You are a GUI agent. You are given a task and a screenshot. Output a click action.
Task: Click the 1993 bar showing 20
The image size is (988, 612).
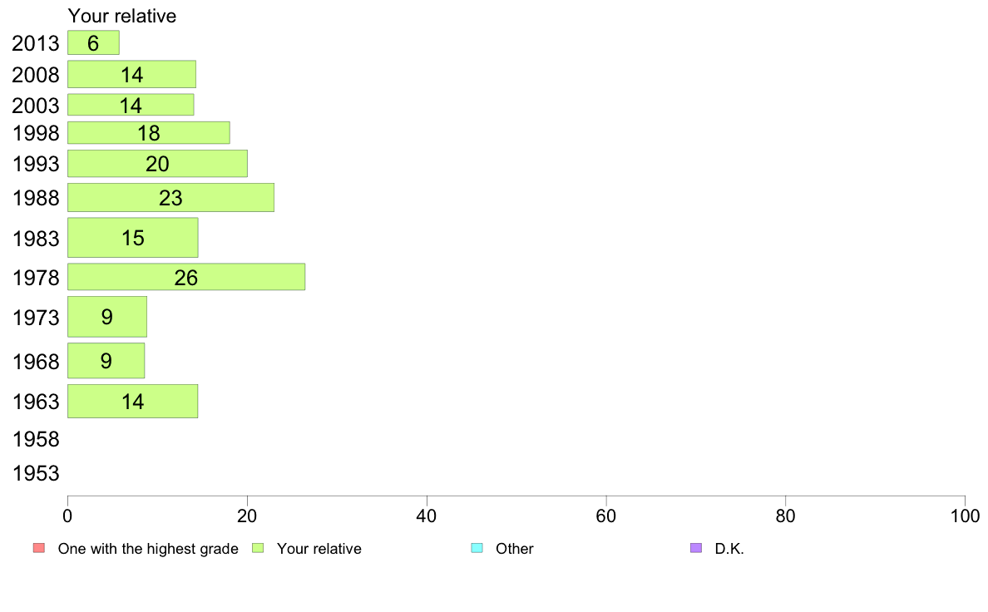pyautogui.click(x=157, y=163)
